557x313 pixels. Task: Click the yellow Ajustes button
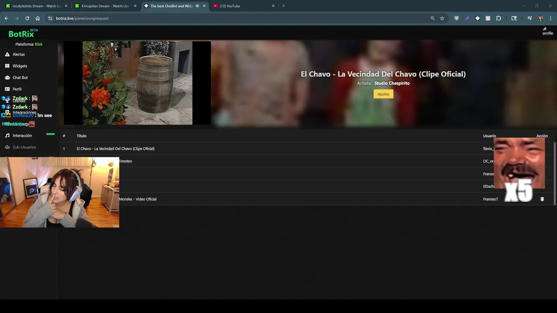(x=383, y=94)
